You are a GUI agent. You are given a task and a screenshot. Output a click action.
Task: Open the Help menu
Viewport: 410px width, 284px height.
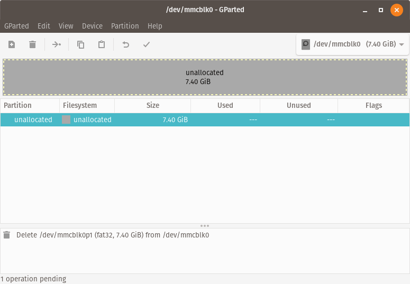(155, 26)
